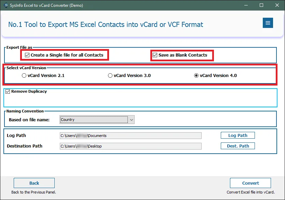Click the SysInfo app logo icon
The image size is (285, 200).
pos(5,5)
